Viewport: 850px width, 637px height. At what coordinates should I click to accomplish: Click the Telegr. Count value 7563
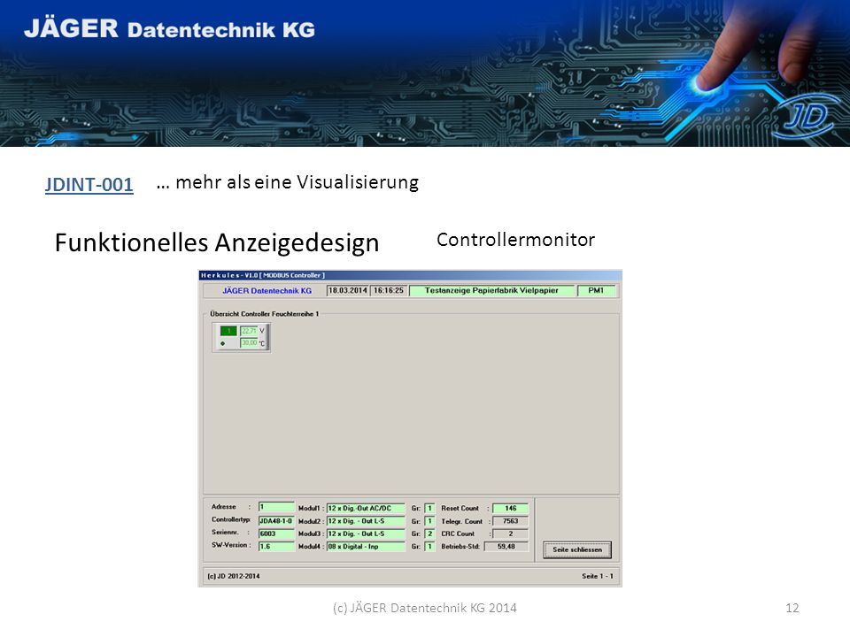510,521
